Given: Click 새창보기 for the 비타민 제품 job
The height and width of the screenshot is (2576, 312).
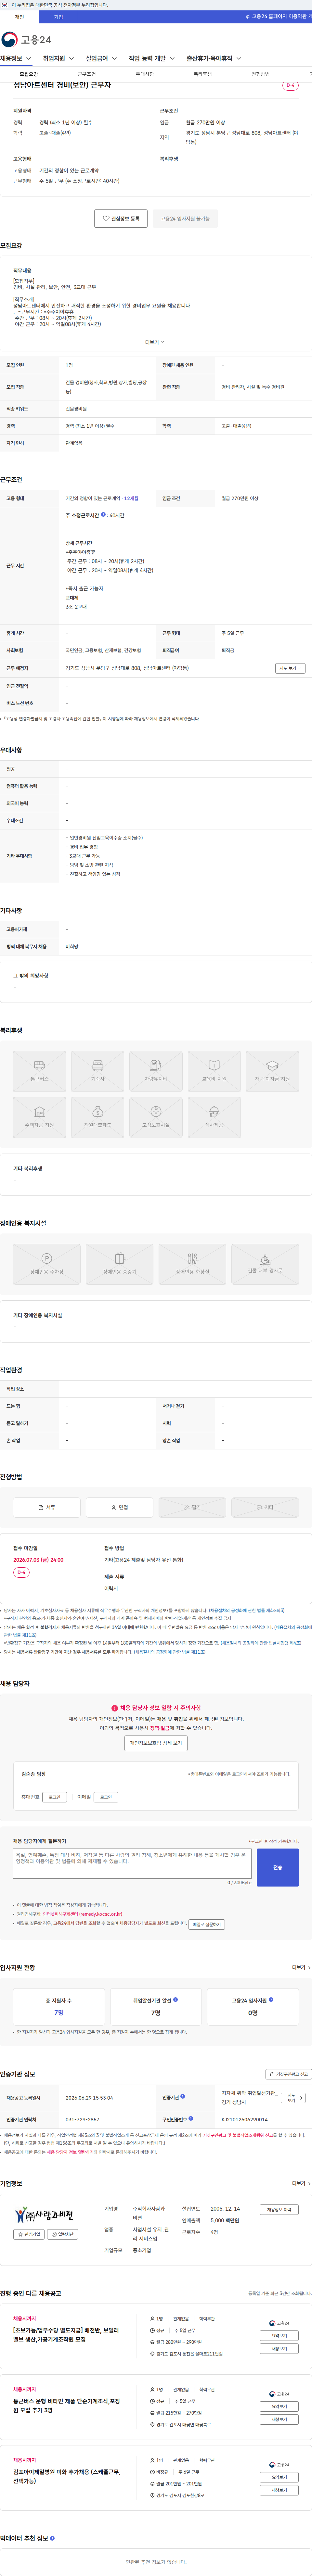Looking at the screenshot, I should [279, 2419].
